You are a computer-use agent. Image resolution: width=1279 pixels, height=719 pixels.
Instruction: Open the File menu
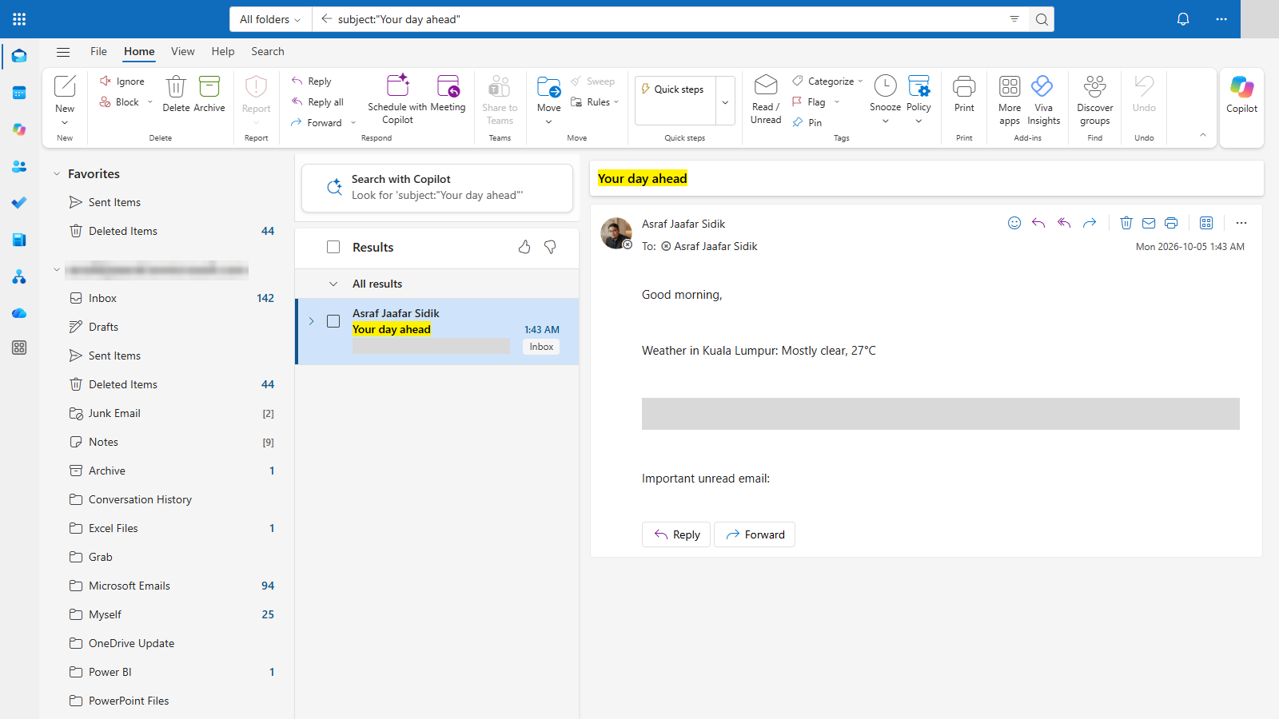[x=98, y=51]
